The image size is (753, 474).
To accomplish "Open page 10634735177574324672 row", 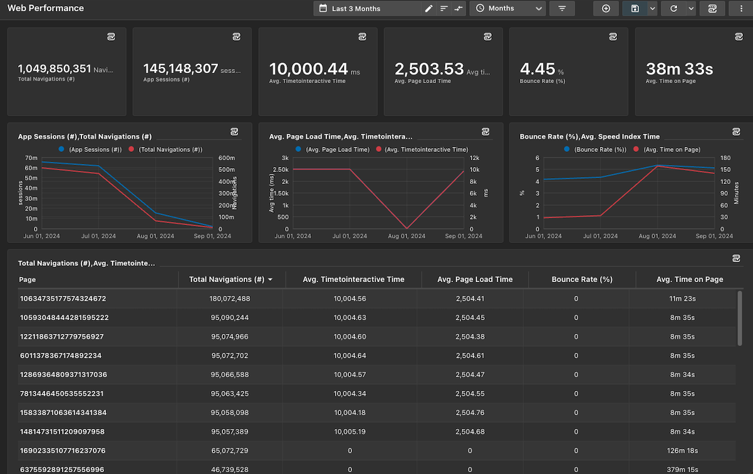I will pyautogui.click(x=376, y=299).
